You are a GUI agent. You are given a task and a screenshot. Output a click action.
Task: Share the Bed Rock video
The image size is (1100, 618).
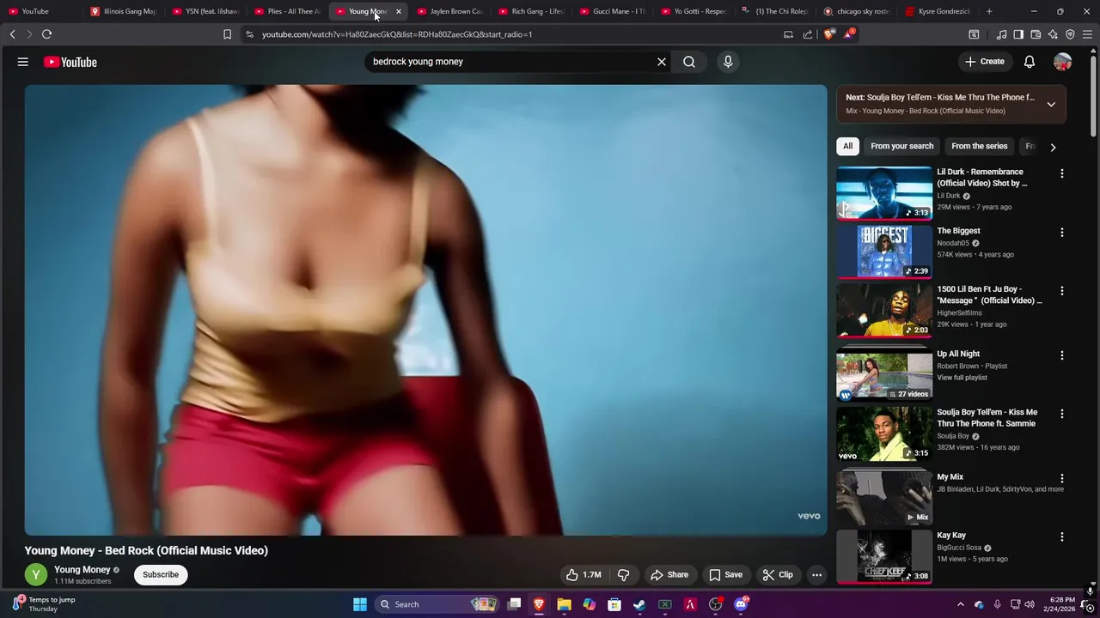(x=669, y=575)
